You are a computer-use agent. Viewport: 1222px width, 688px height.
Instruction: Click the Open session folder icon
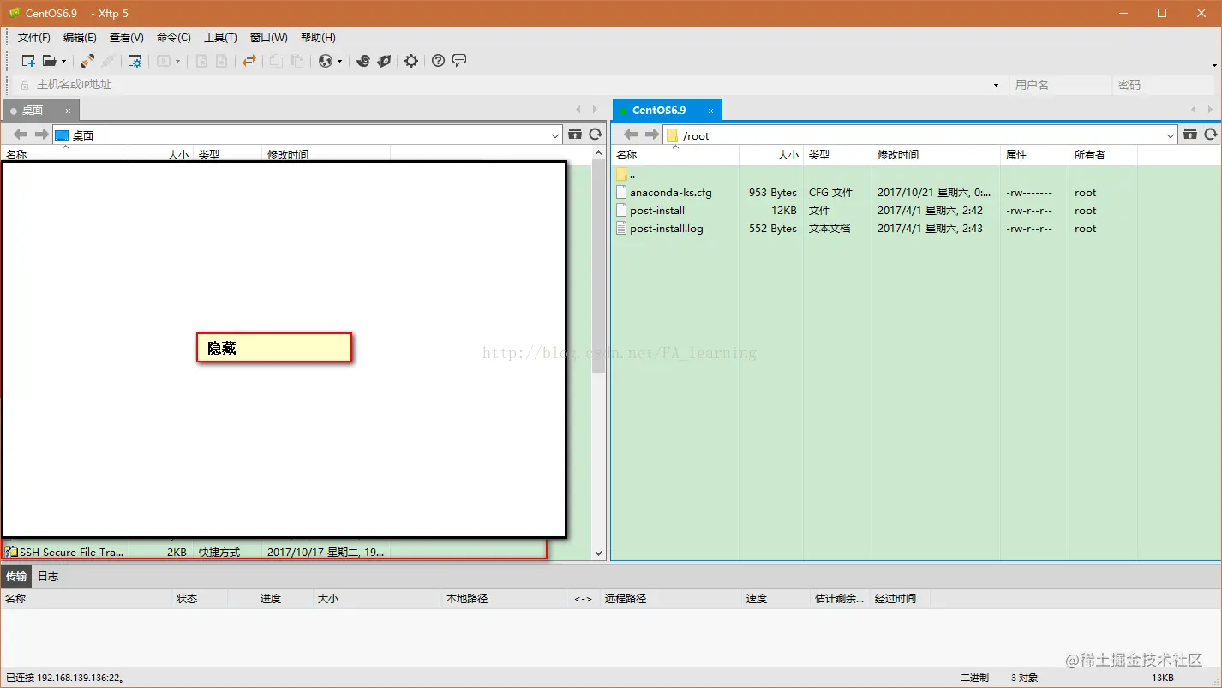50,61
